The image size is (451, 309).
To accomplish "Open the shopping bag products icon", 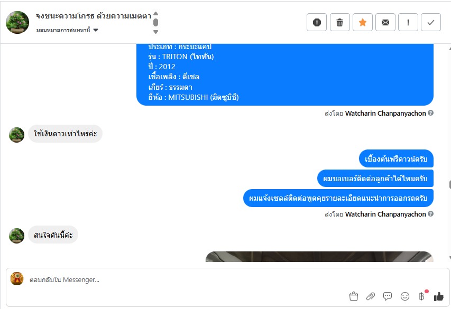I will (354, 296).
